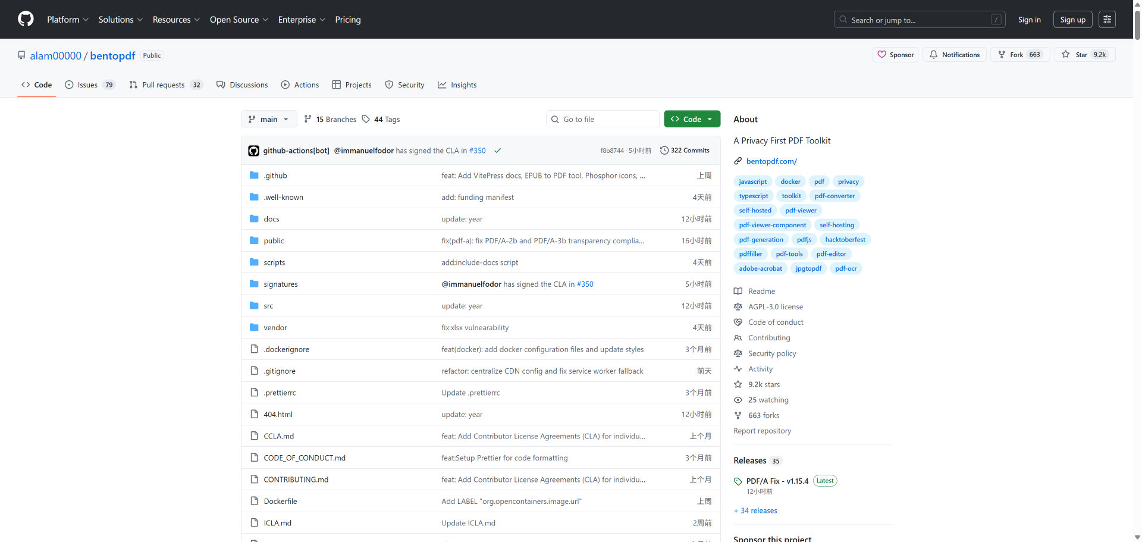Select Pricing in the top navigation
The height and width of the screenshot is (542, 1142).
(x=347, y=19)
